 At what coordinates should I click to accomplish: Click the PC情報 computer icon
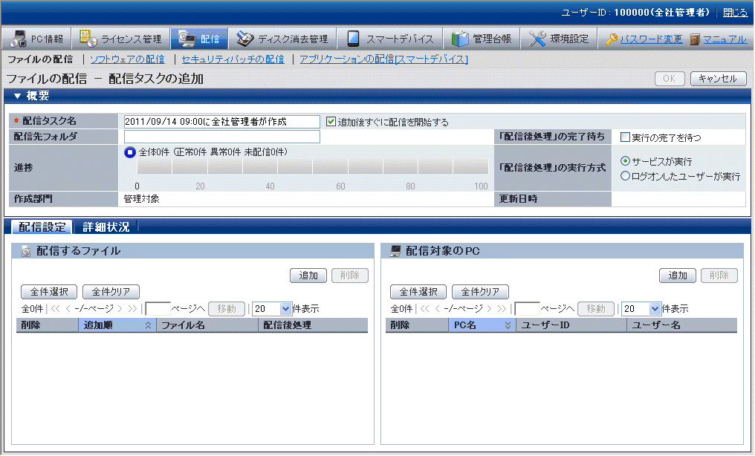pos(19,39)
